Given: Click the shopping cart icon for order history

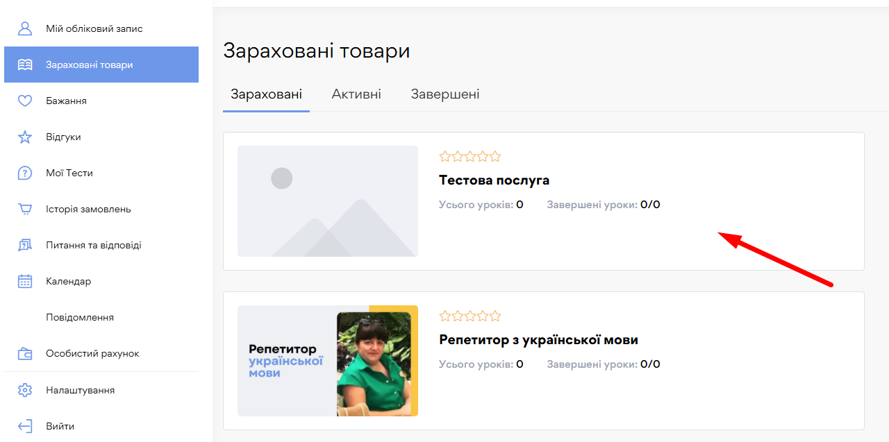Looking at the screenshot, I should [25, 209].
